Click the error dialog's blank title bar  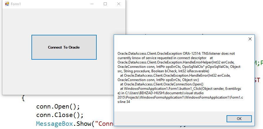(176, 39)
